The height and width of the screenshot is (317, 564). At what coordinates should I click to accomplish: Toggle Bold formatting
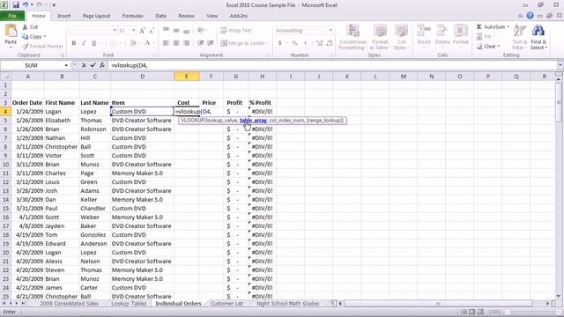click(74, 43)
